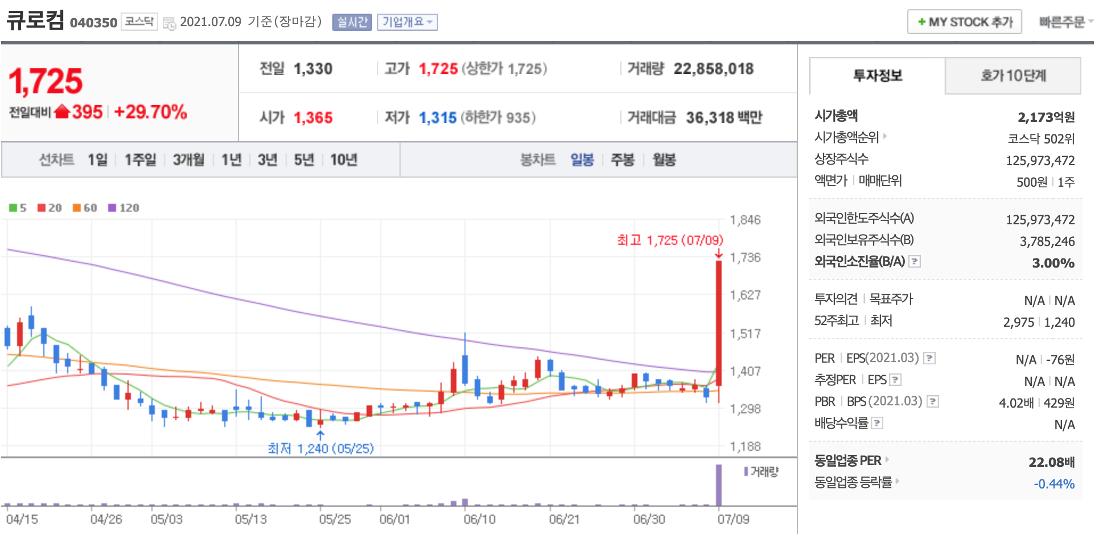Click the 시가 value 1,365

click(x=313, y=118)
